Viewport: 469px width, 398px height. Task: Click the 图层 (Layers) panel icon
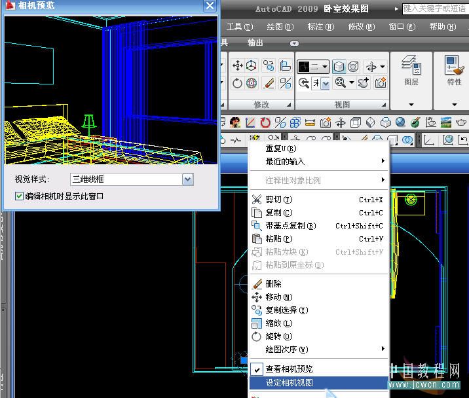(x=411, y=67)
